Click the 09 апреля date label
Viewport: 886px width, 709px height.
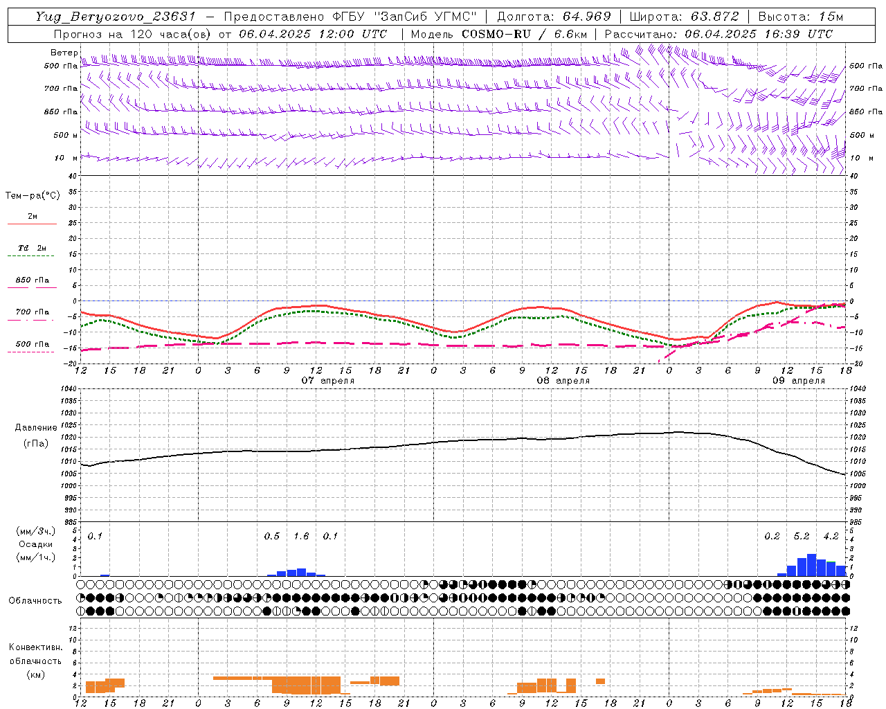[x=799, y=381]
